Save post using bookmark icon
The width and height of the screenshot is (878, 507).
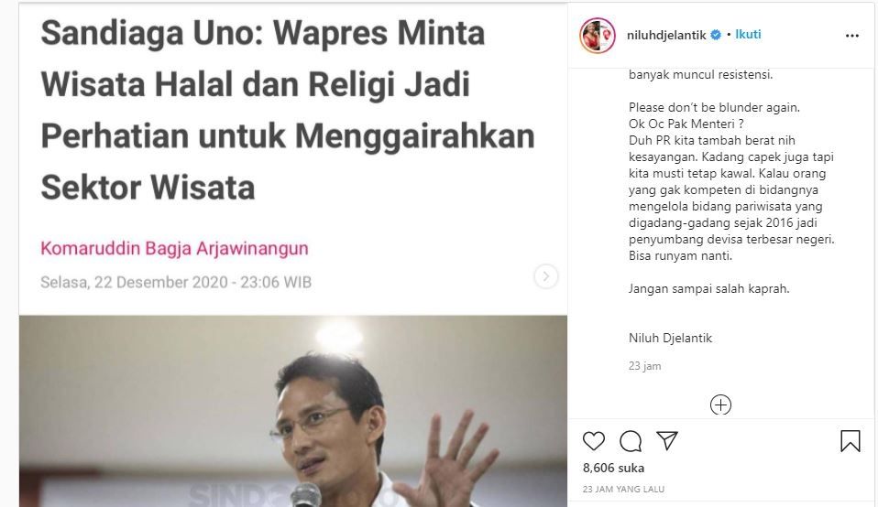click(x=850, y=441)
